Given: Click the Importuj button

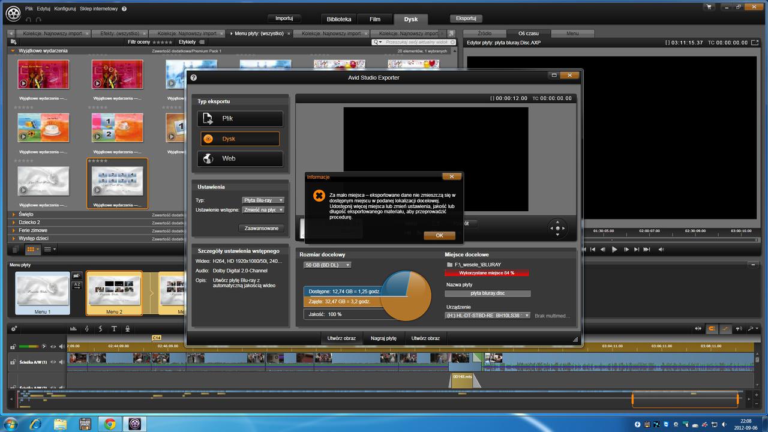Looking at the screenshot, I should [x=284, y=18].
